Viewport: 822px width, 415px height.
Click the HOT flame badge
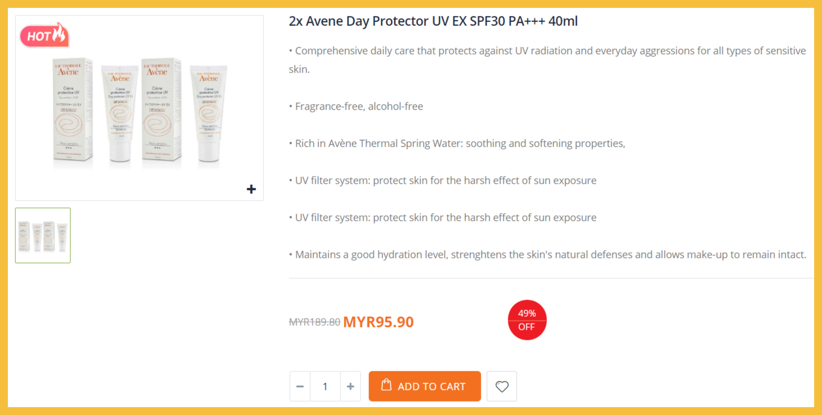tap(44, 36)
